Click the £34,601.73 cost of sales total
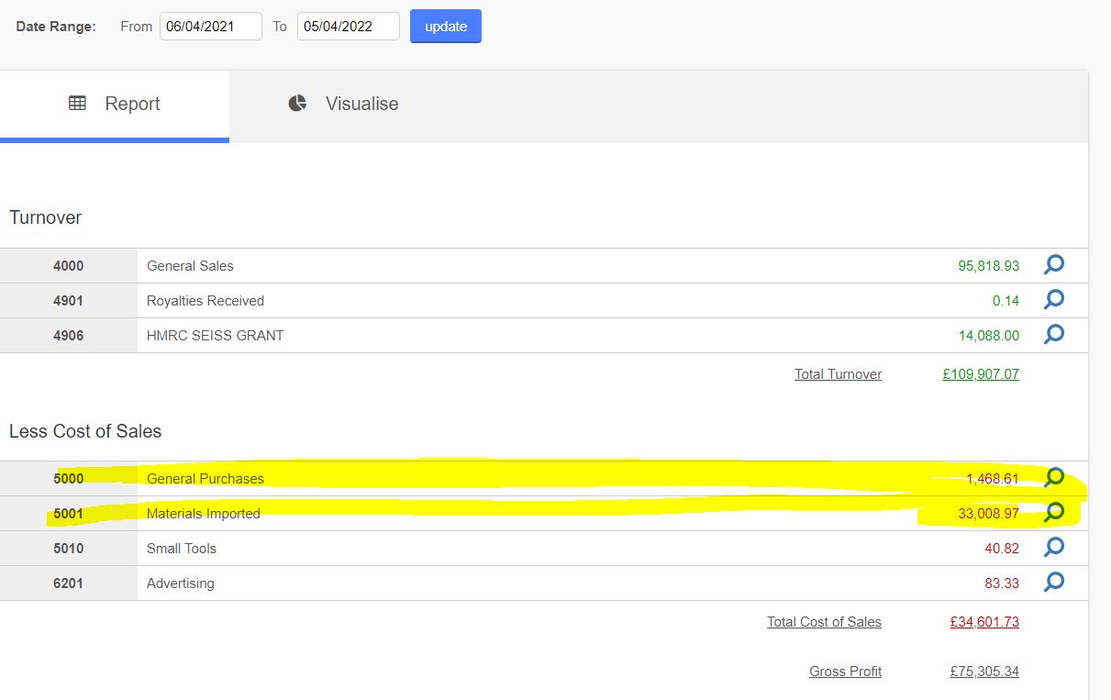Image resolution: width=1111 pixels, height=700 pixels. tap(984, 622)
